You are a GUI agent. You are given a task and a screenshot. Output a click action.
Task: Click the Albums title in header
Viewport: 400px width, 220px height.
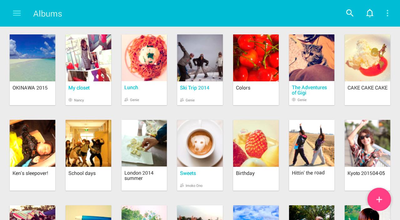pyautogui.click(x=48, y=14)
